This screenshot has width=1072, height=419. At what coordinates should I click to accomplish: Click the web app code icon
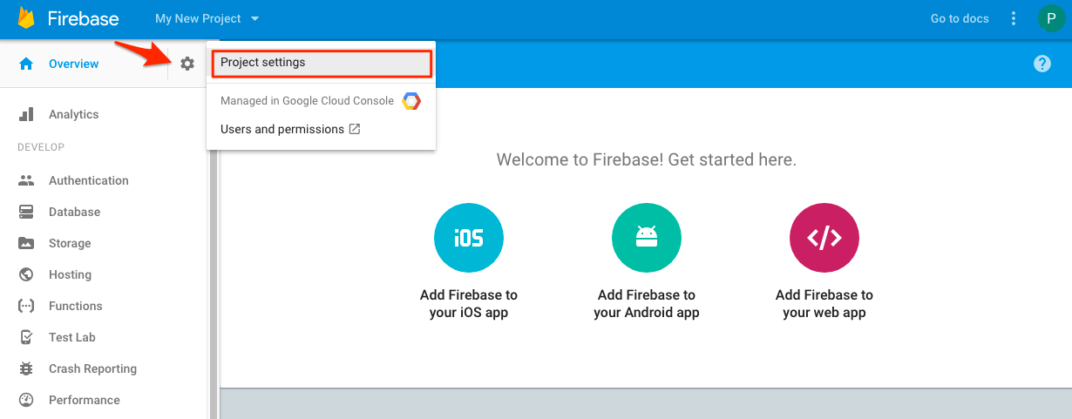(824, 238)
